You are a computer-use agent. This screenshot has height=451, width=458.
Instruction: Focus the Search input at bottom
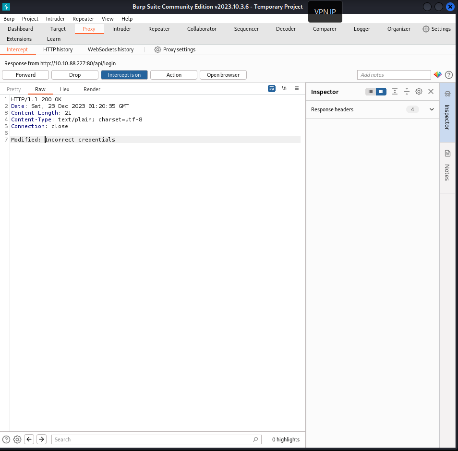(157, 439)
